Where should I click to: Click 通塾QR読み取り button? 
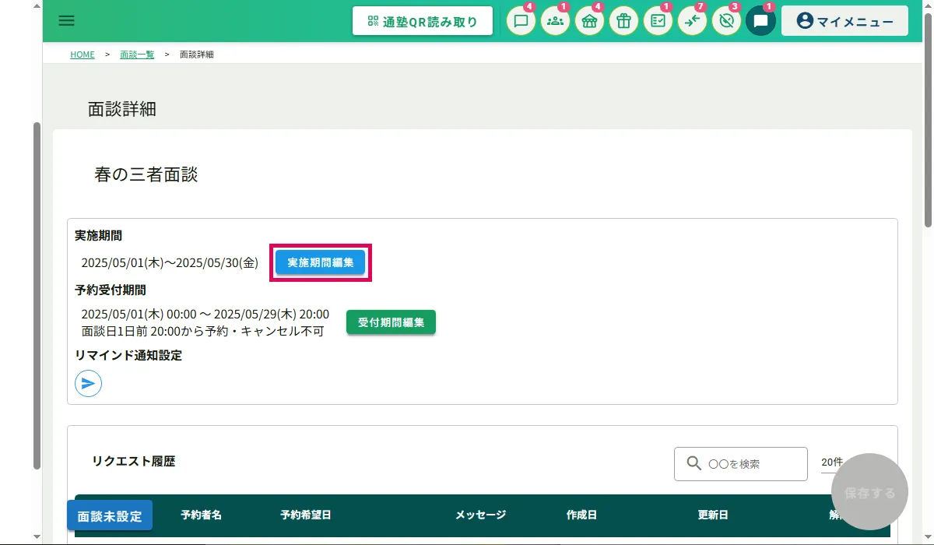[x=423, y=21]
